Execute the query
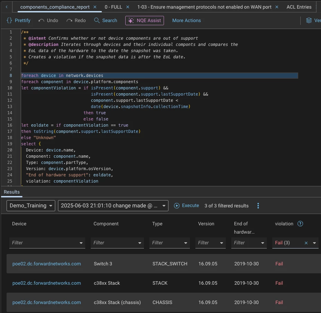 click(186, 206)
